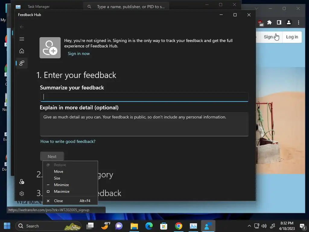The image size is (309, 232).
Task: Click pen menu tray icon
Action: (272, 226)
